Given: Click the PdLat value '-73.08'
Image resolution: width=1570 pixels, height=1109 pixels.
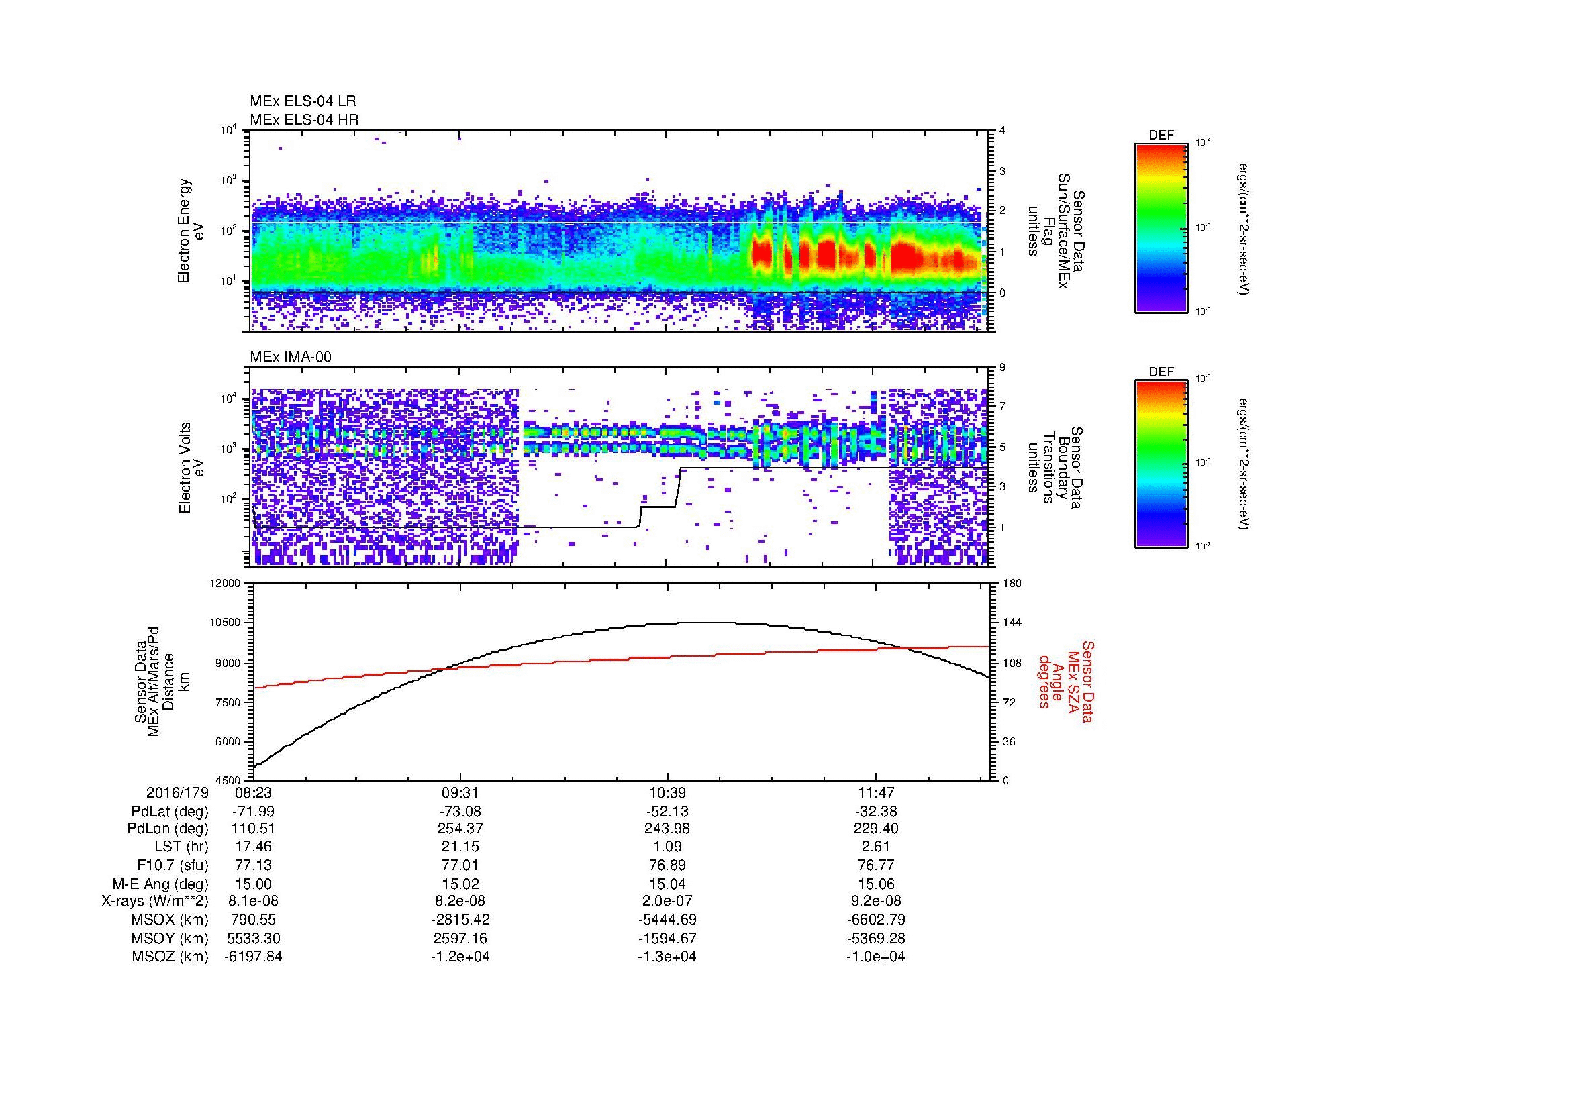Looking at the screenshot, I should (x=460, y=812).
